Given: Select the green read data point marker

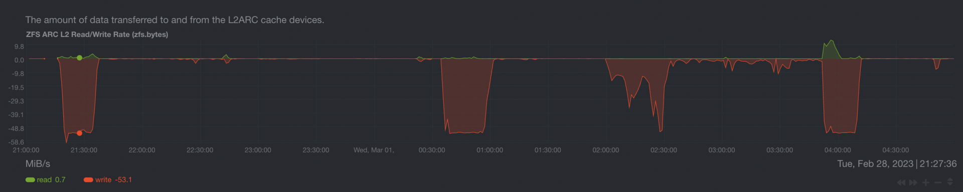Looking at the screenshot, I should coord(79,58).
